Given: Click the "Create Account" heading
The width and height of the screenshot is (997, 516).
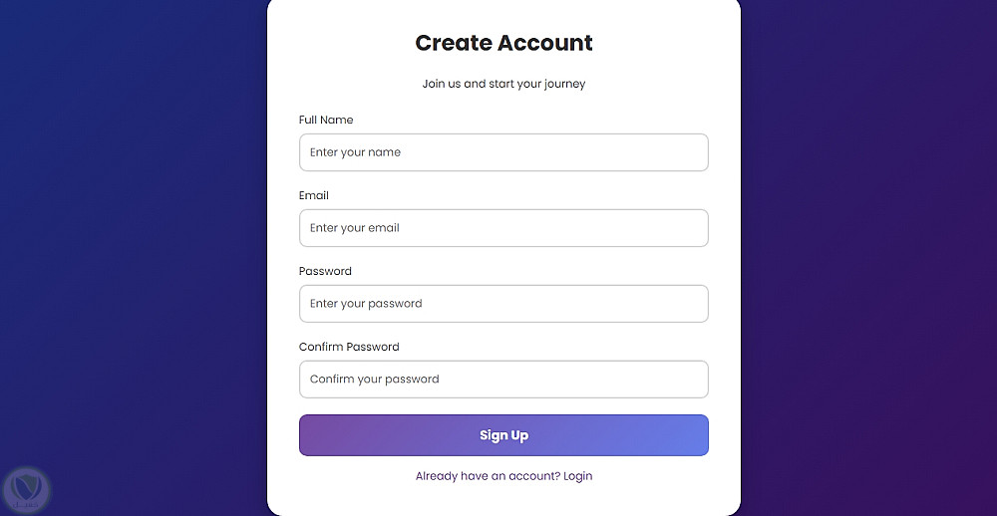Looking at the screenshot, I should coord(503,43).
